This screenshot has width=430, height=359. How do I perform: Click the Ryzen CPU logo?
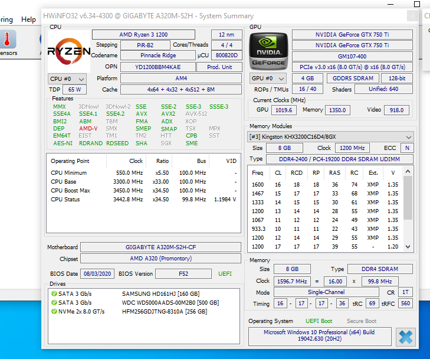coord(69,51)
